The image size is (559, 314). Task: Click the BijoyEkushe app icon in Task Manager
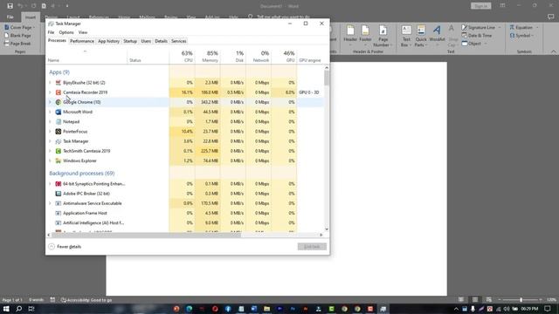pos(59,83)
